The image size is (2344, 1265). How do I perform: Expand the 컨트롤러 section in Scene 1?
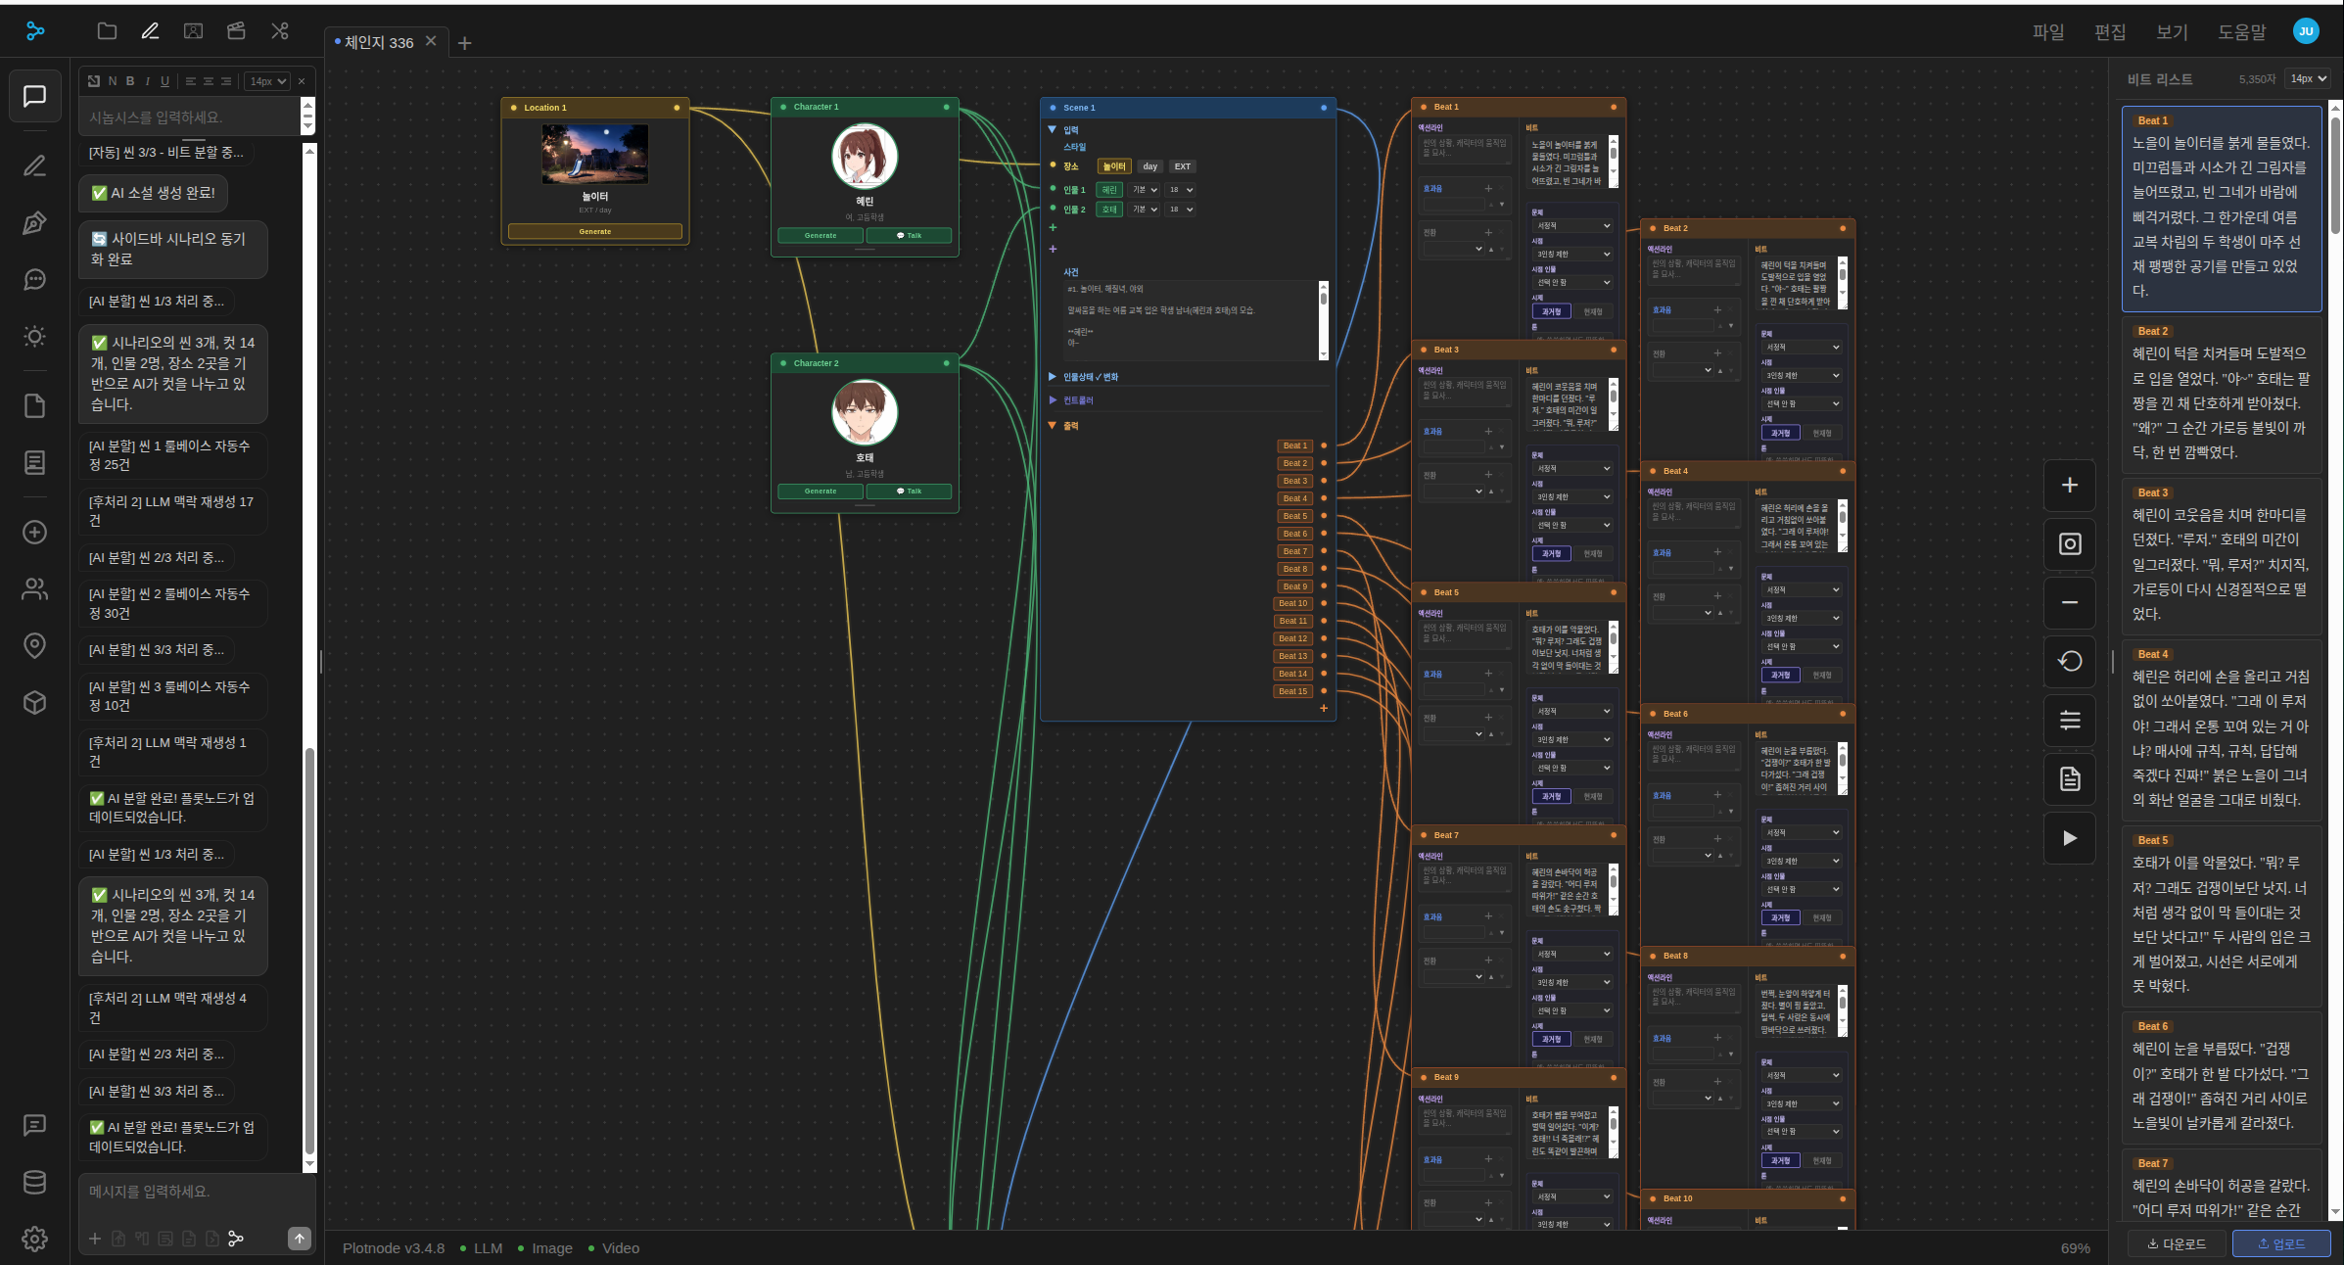coord(1078,400)
